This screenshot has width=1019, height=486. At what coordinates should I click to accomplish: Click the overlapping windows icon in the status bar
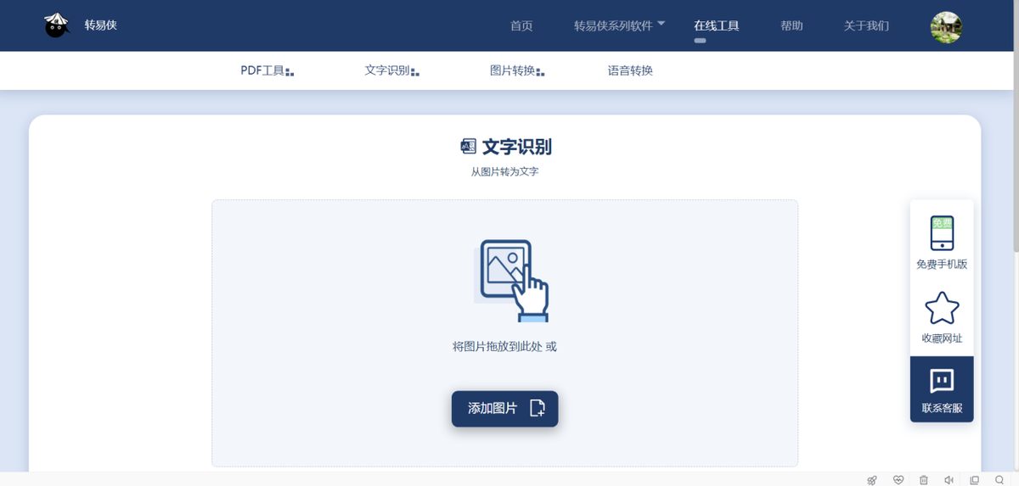pyautogui.click(x=975, y=480)
